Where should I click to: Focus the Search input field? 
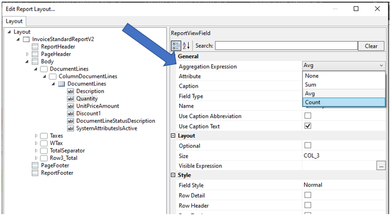tap(286, 45)
